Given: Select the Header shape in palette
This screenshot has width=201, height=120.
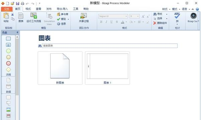Looking at the screenshot, I should tap(8, 116).
